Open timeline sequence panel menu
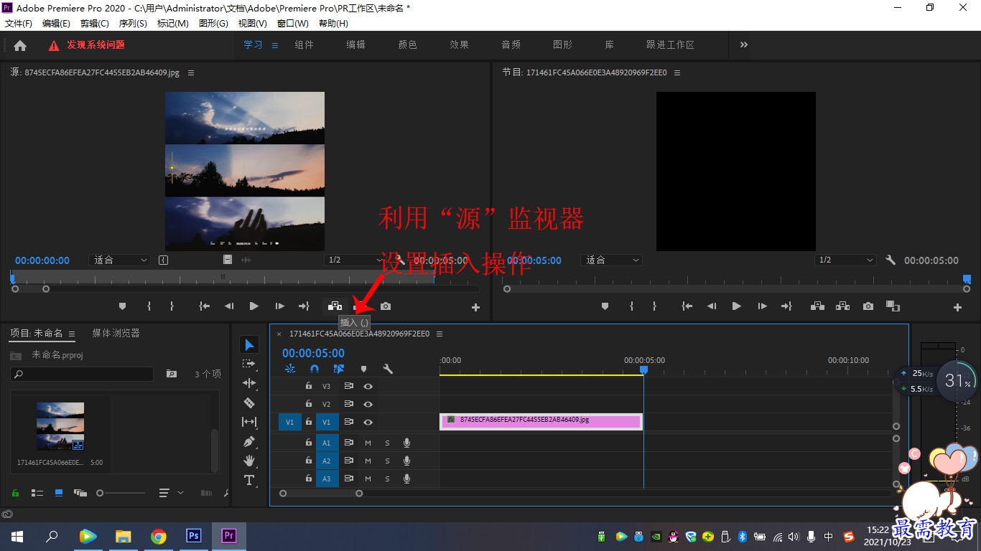981x551 pixels. [440, 334]
